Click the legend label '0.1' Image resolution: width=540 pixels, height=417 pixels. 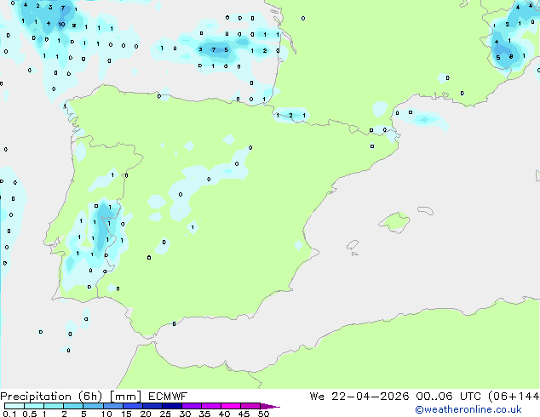point(9,414)
